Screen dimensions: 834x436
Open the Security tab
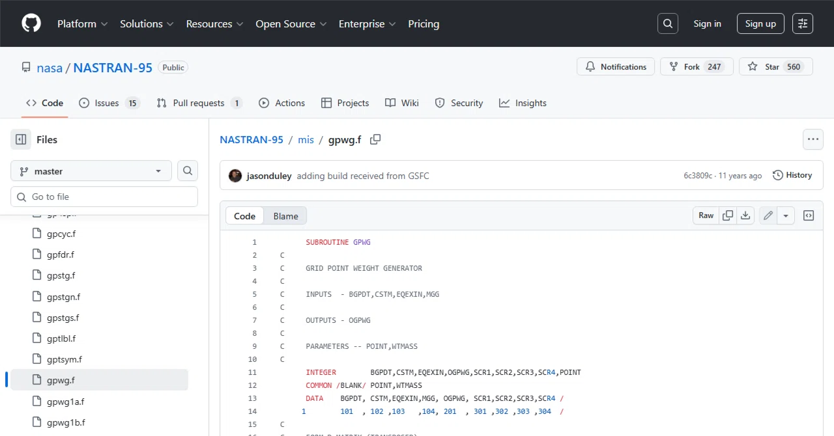pos(459,103)
